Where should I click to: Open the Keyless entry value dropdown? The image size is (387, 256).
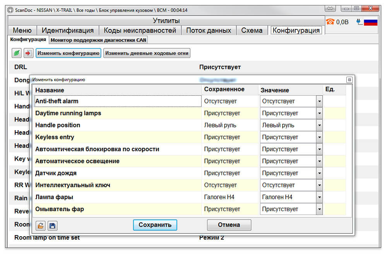pos(319,137)
